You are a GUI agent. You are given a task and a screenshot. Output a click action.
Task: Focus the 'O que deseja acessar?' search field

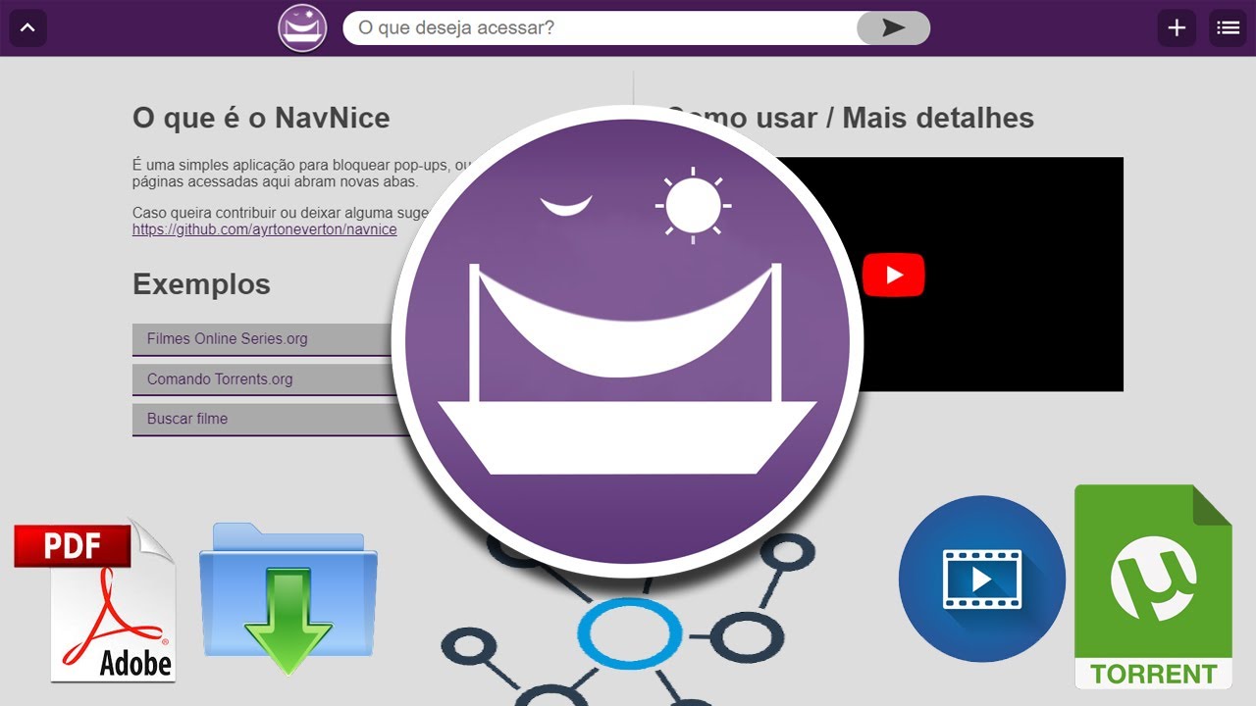[599, 27]
